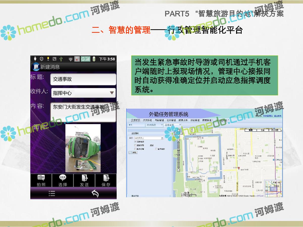Open the 工作写实 menu item
The width and height of the screenshot is (303, 227).
point(136,120)
